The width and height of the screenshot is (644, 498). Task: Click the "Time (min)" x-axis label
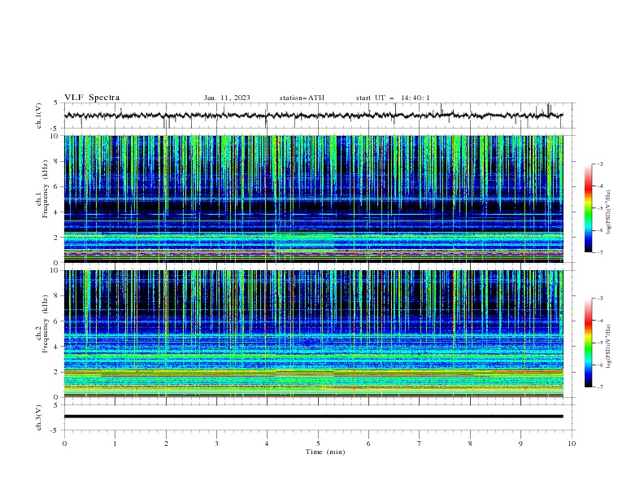325,452
